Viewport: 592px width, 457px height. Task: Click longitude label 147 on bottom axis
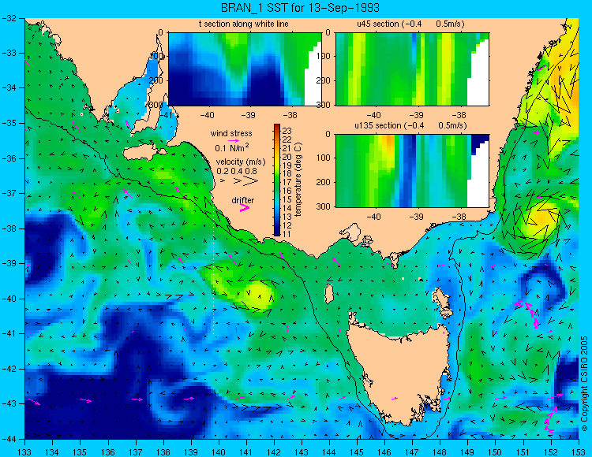click(412, 452)
